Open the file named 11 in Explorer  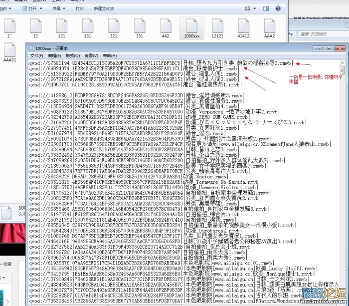35,28
